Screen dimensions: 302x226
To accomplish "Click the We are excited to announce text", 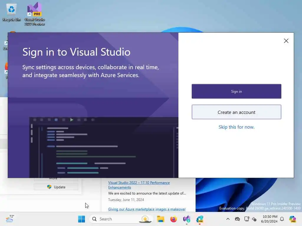I will [147, 193].
